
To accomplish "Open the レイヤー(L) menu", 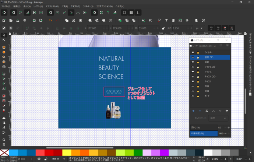I will pos(38,6).
